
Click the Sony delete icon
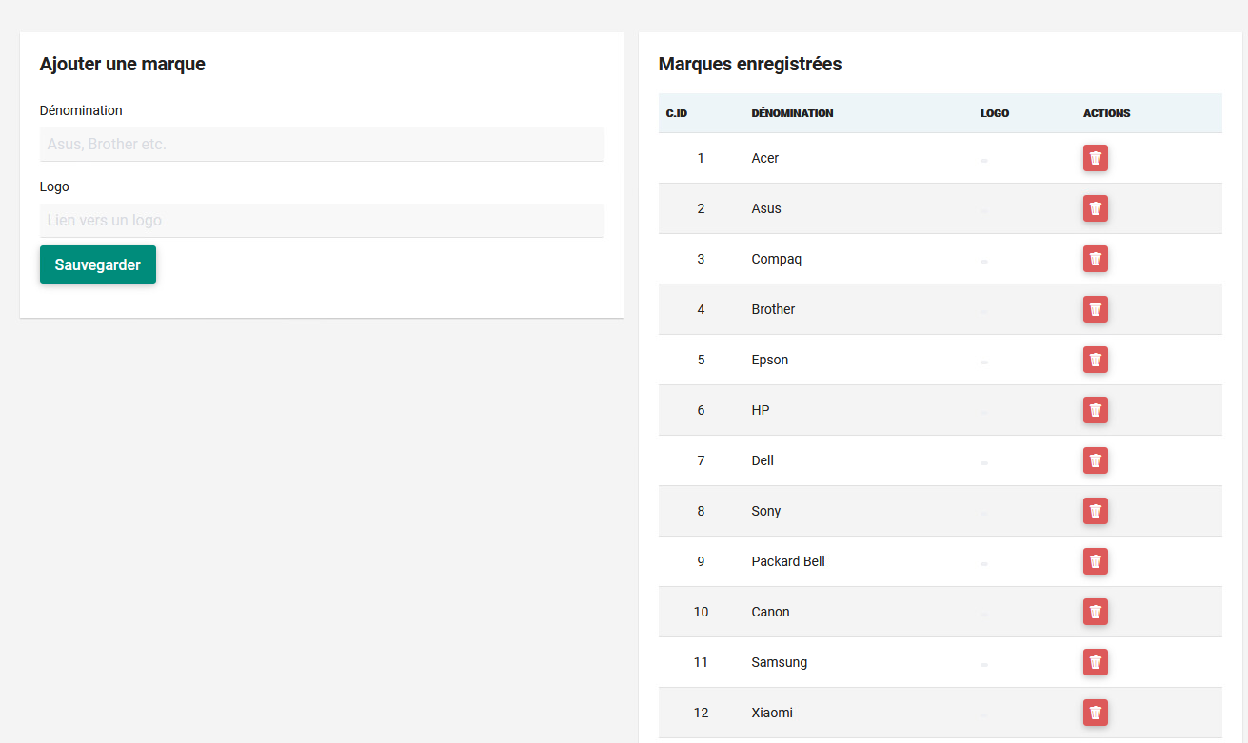[1095, 511]
